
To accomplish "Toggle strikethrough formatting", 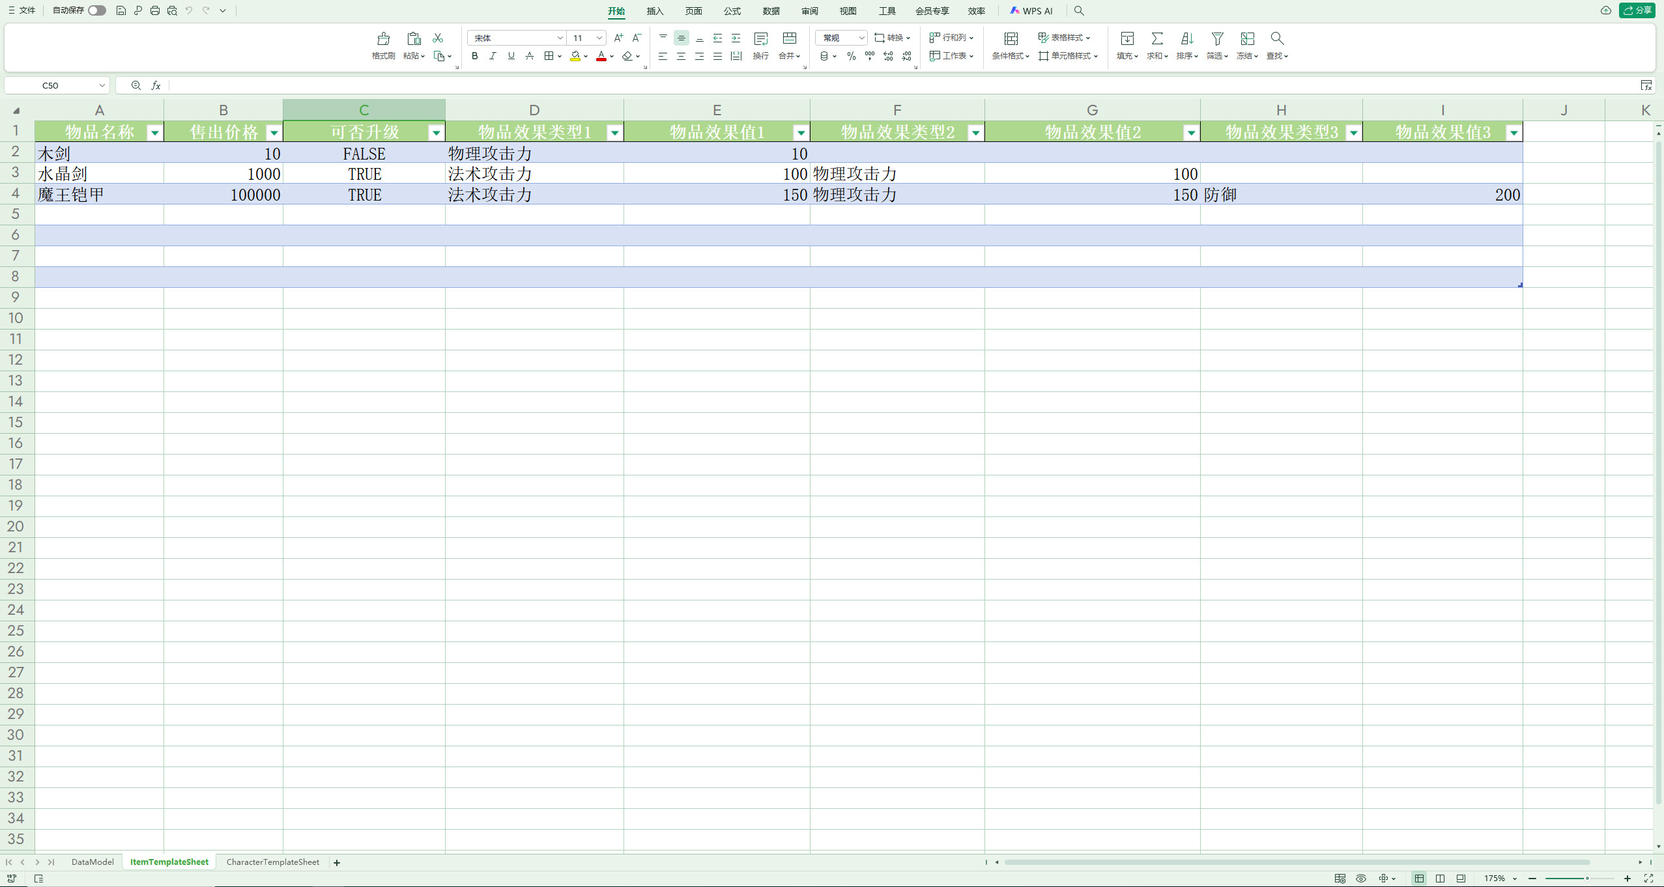I will (529, 56).
